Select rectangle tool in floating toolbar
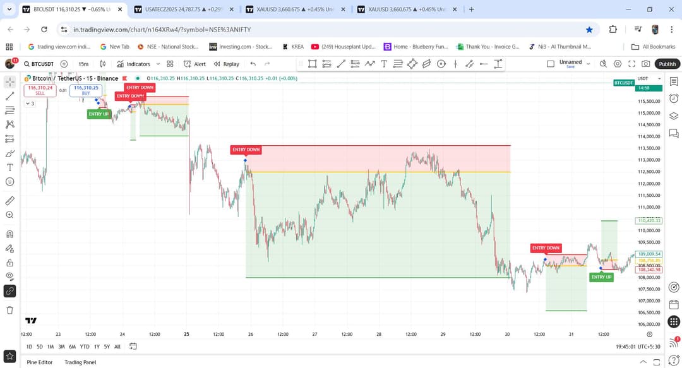Image resolution: width=682 pixels, height=368 pixels. (313, 64)
